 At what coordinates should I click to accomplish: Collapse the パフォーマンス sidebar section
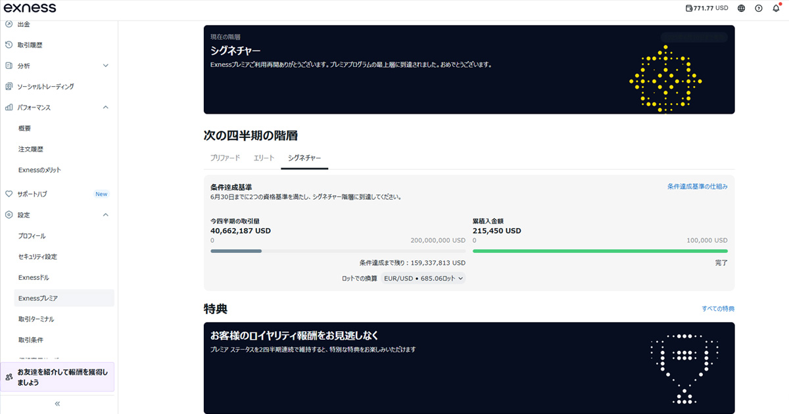106,107
